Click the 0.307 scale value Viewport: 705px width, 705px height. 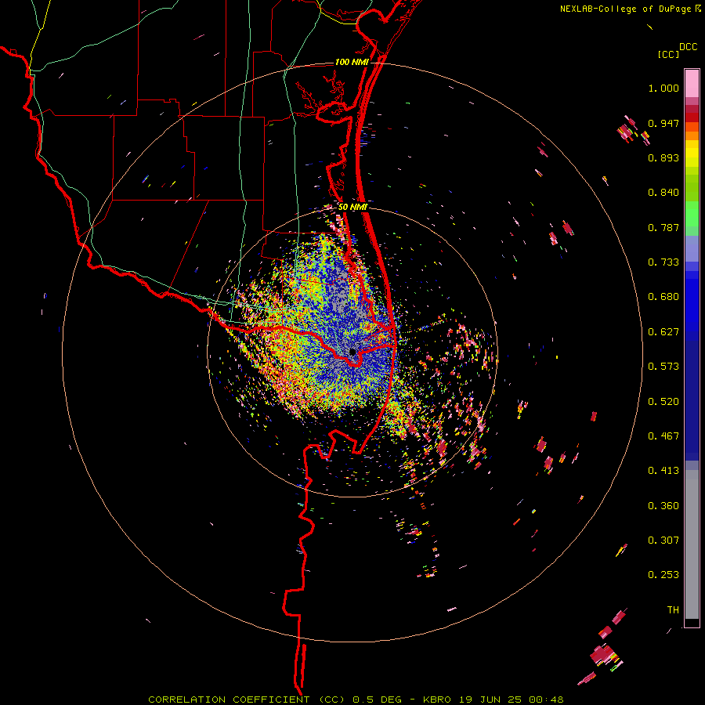point(663,540)
